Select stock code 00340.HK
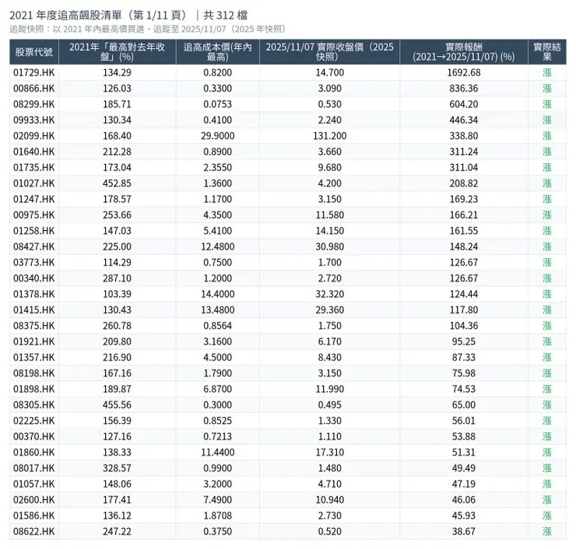576x549 pixels. pyautogui.click(x=33, y=278)
